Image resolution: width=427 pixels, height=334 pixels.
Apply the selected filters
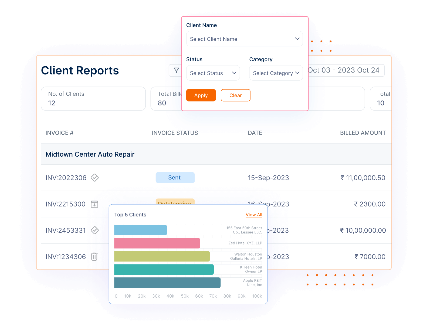click(201, 95)
